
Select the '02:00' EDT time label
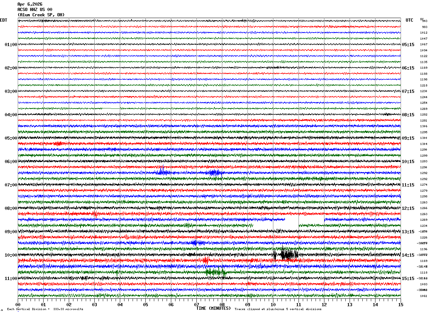[x=11, y=68]
